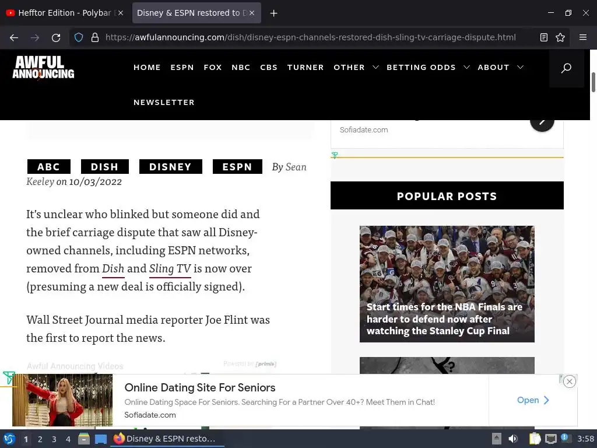
Task: Click the page vertical scrollbar thumb
Action: pos(593,82)
